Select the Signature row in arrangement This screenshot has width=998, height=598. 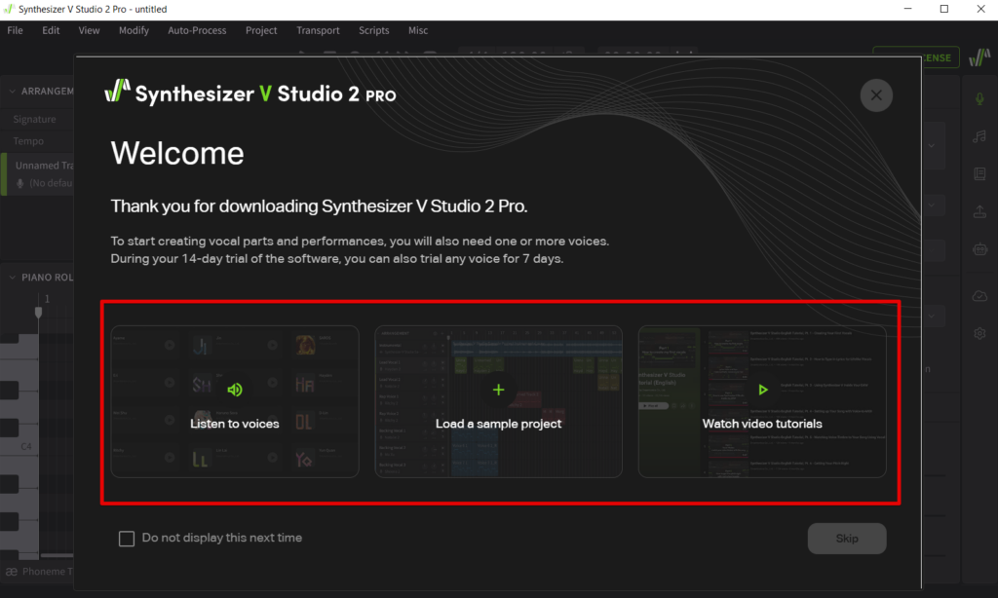(38, 119)
